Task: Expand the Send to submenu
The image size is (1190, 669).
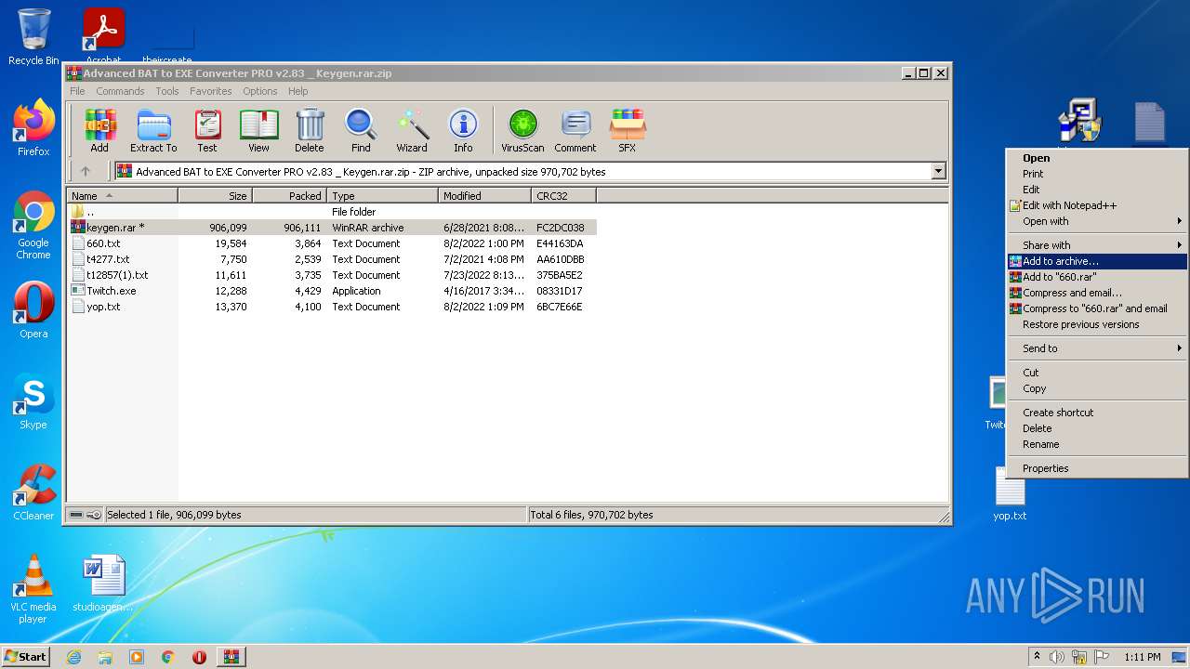Action: [1098, 348]
